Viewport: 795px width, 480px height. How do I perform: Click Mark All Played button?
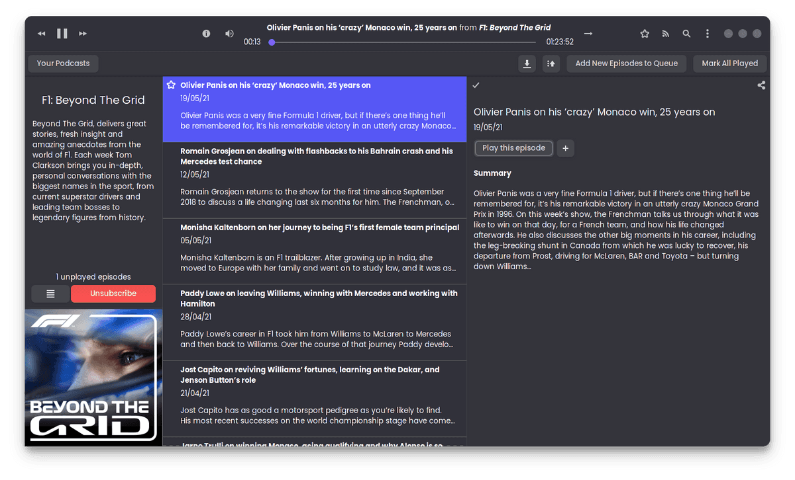[729, 63]
